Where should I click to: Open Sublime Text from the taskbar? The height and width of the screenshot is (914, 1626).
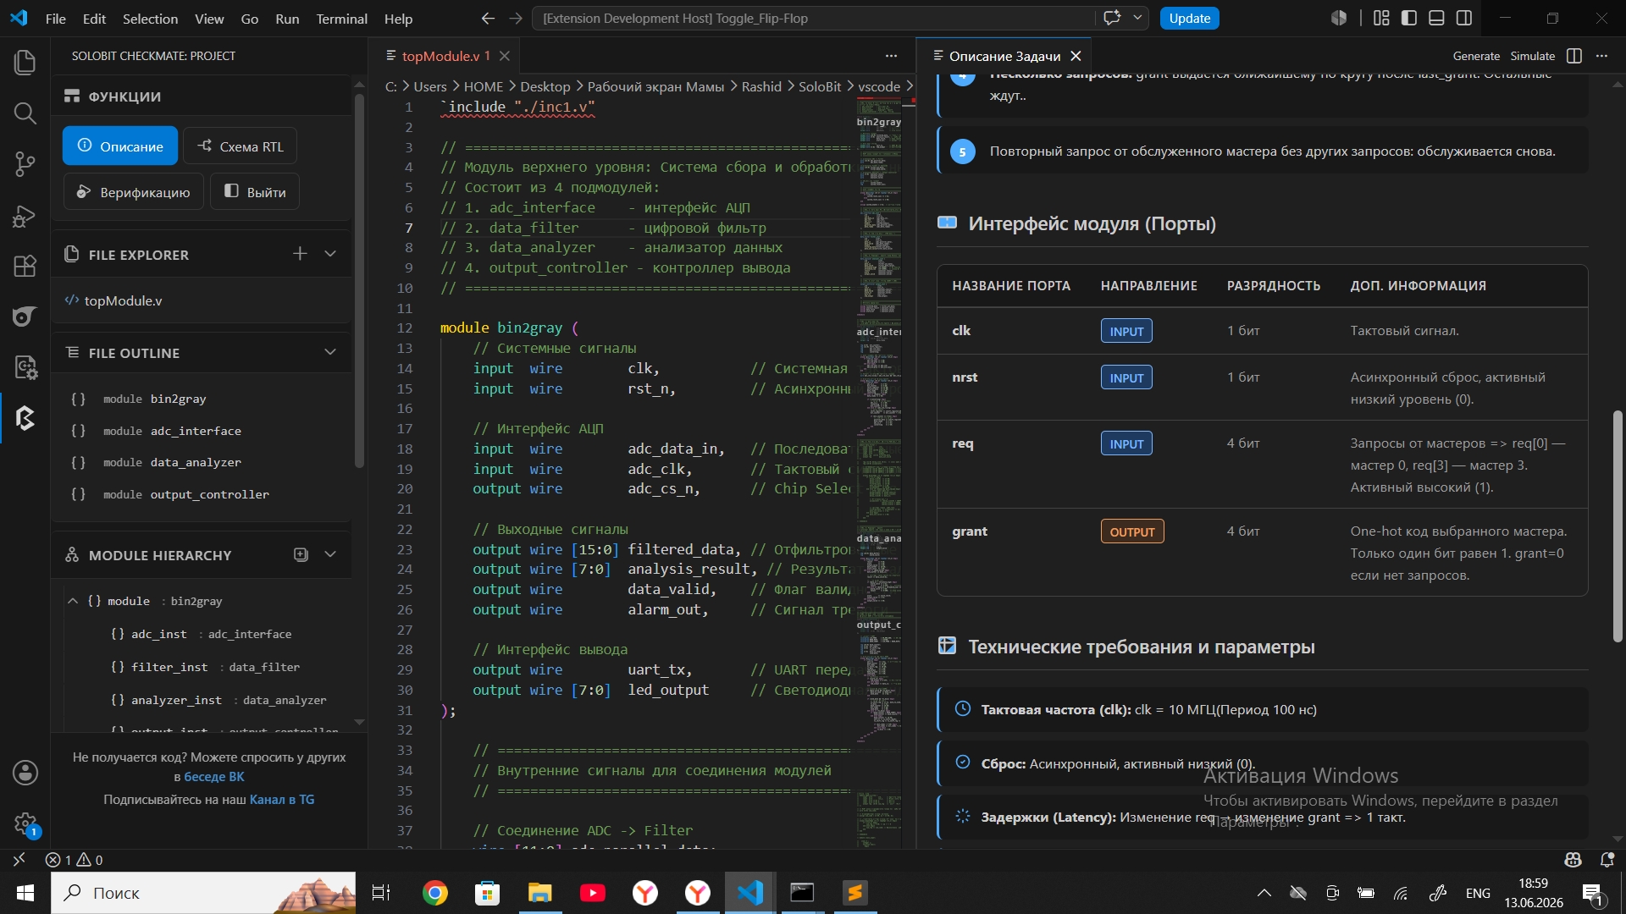click(855, 893)
